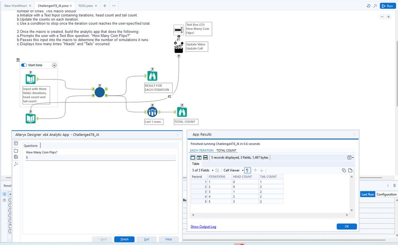Click OK in the App Results dialog

coord(347,226)
